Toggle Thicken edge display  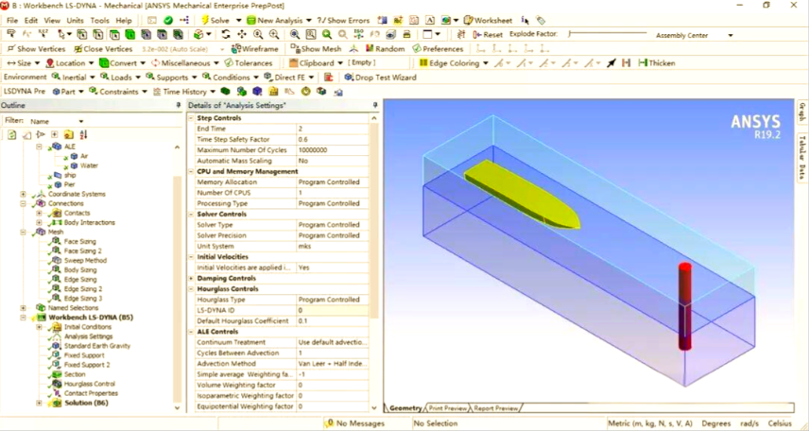656,63
